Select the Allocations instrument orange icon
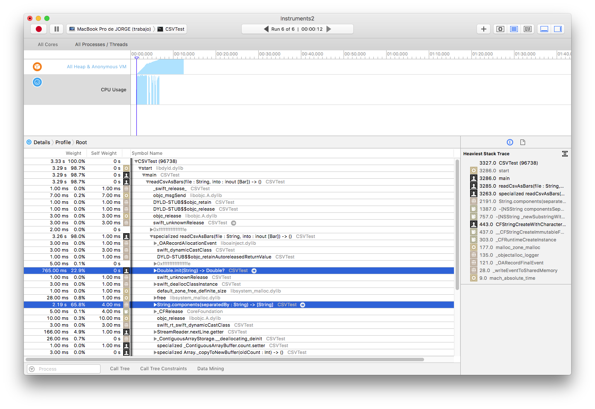595x409 pixels. tap(38, 67)
